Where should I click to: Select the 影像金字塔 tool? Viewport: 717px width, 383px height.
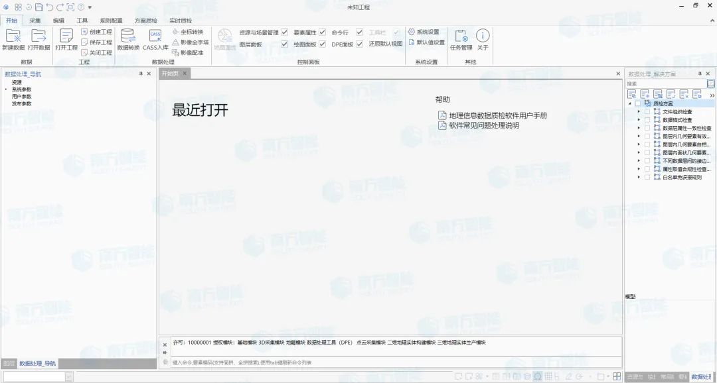click(191, 42)
